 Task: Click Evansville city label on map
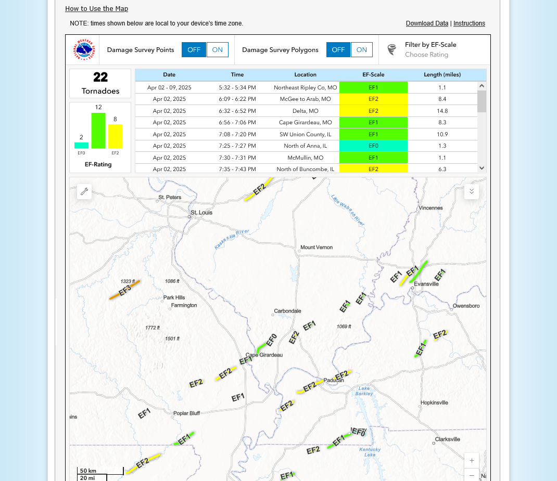[426, 284]
